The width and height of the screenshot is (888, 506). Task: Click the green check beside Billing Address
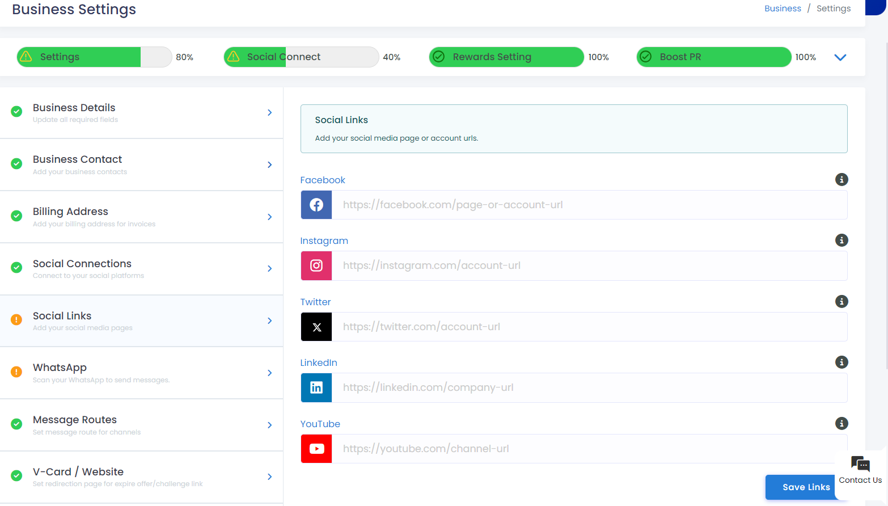tap(16, 216)
